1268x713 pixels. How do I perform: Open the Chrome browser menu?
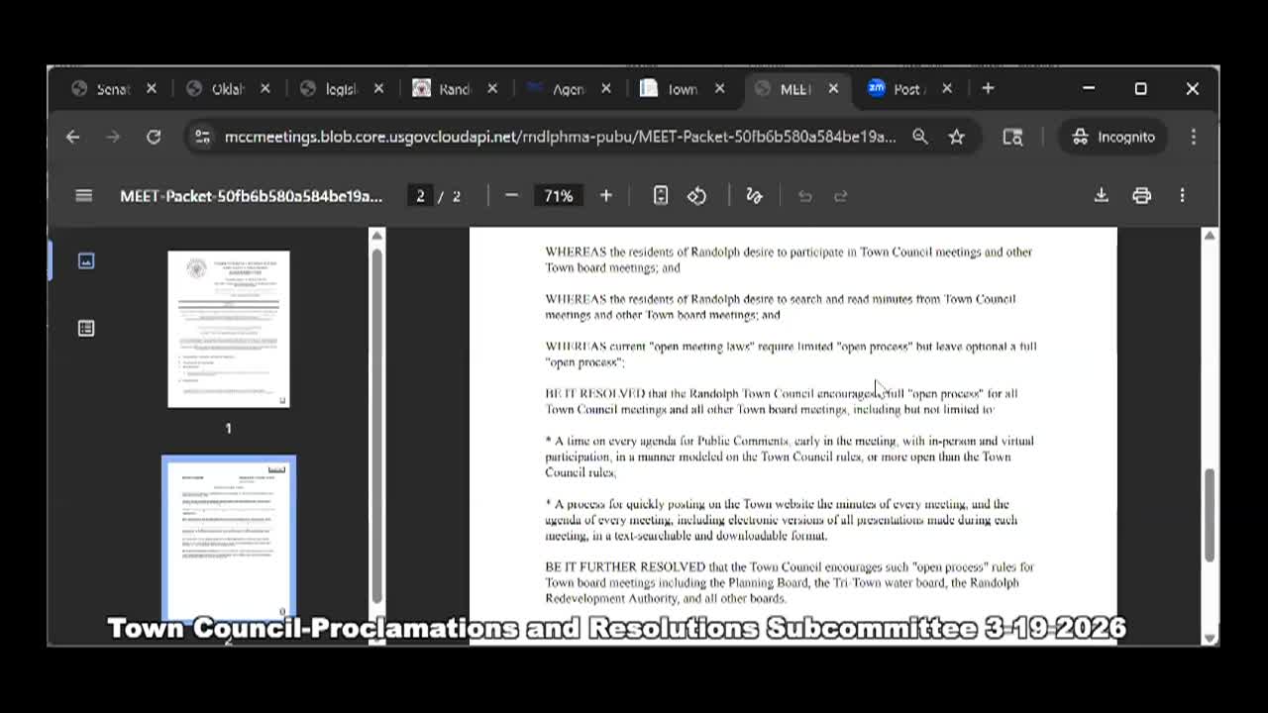1194,137
